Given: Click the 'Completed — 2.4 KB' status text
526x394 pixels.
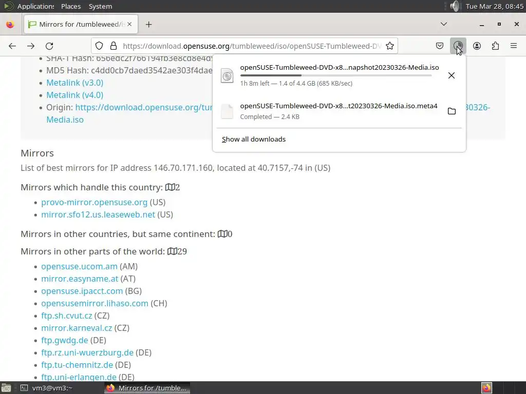Looking at the screenshot, I should point(270,117).
